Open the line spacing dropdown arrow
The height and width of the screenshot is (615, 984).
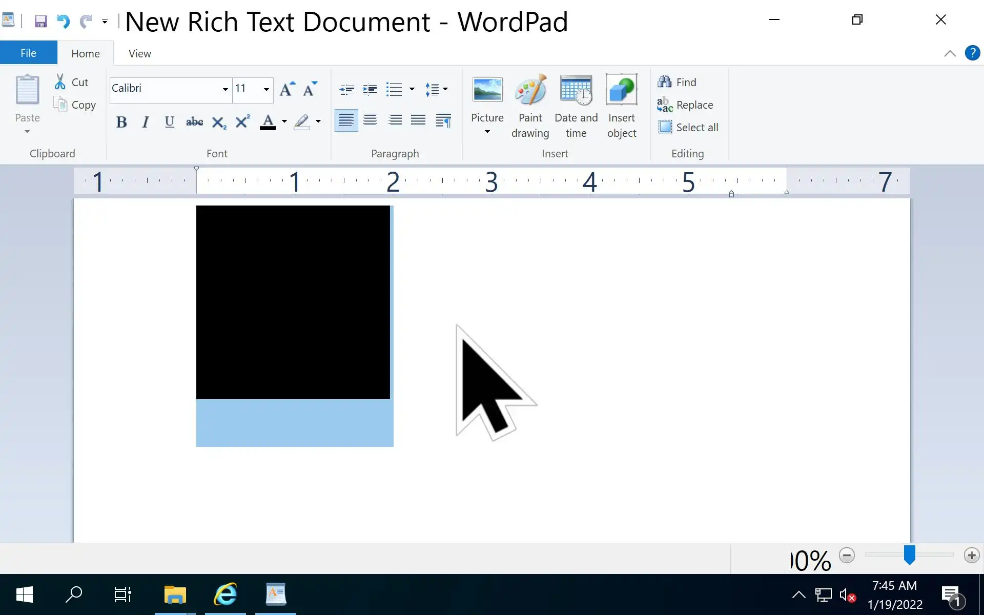445,89
